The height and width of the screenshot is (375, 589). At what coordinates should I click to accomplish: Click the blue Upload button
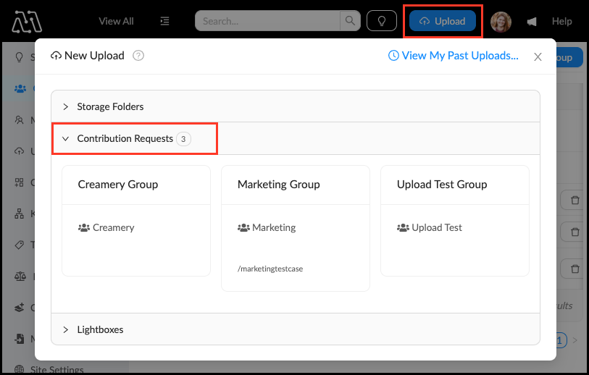443,21
